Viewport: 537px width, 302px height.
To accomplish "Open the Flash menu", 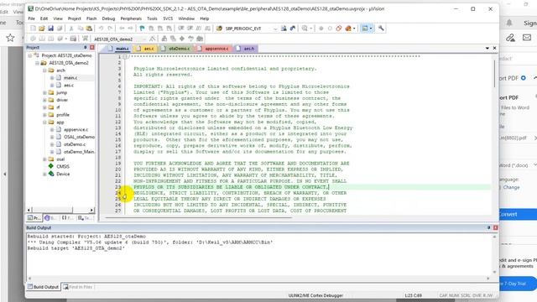I will [x=91, y=18].
